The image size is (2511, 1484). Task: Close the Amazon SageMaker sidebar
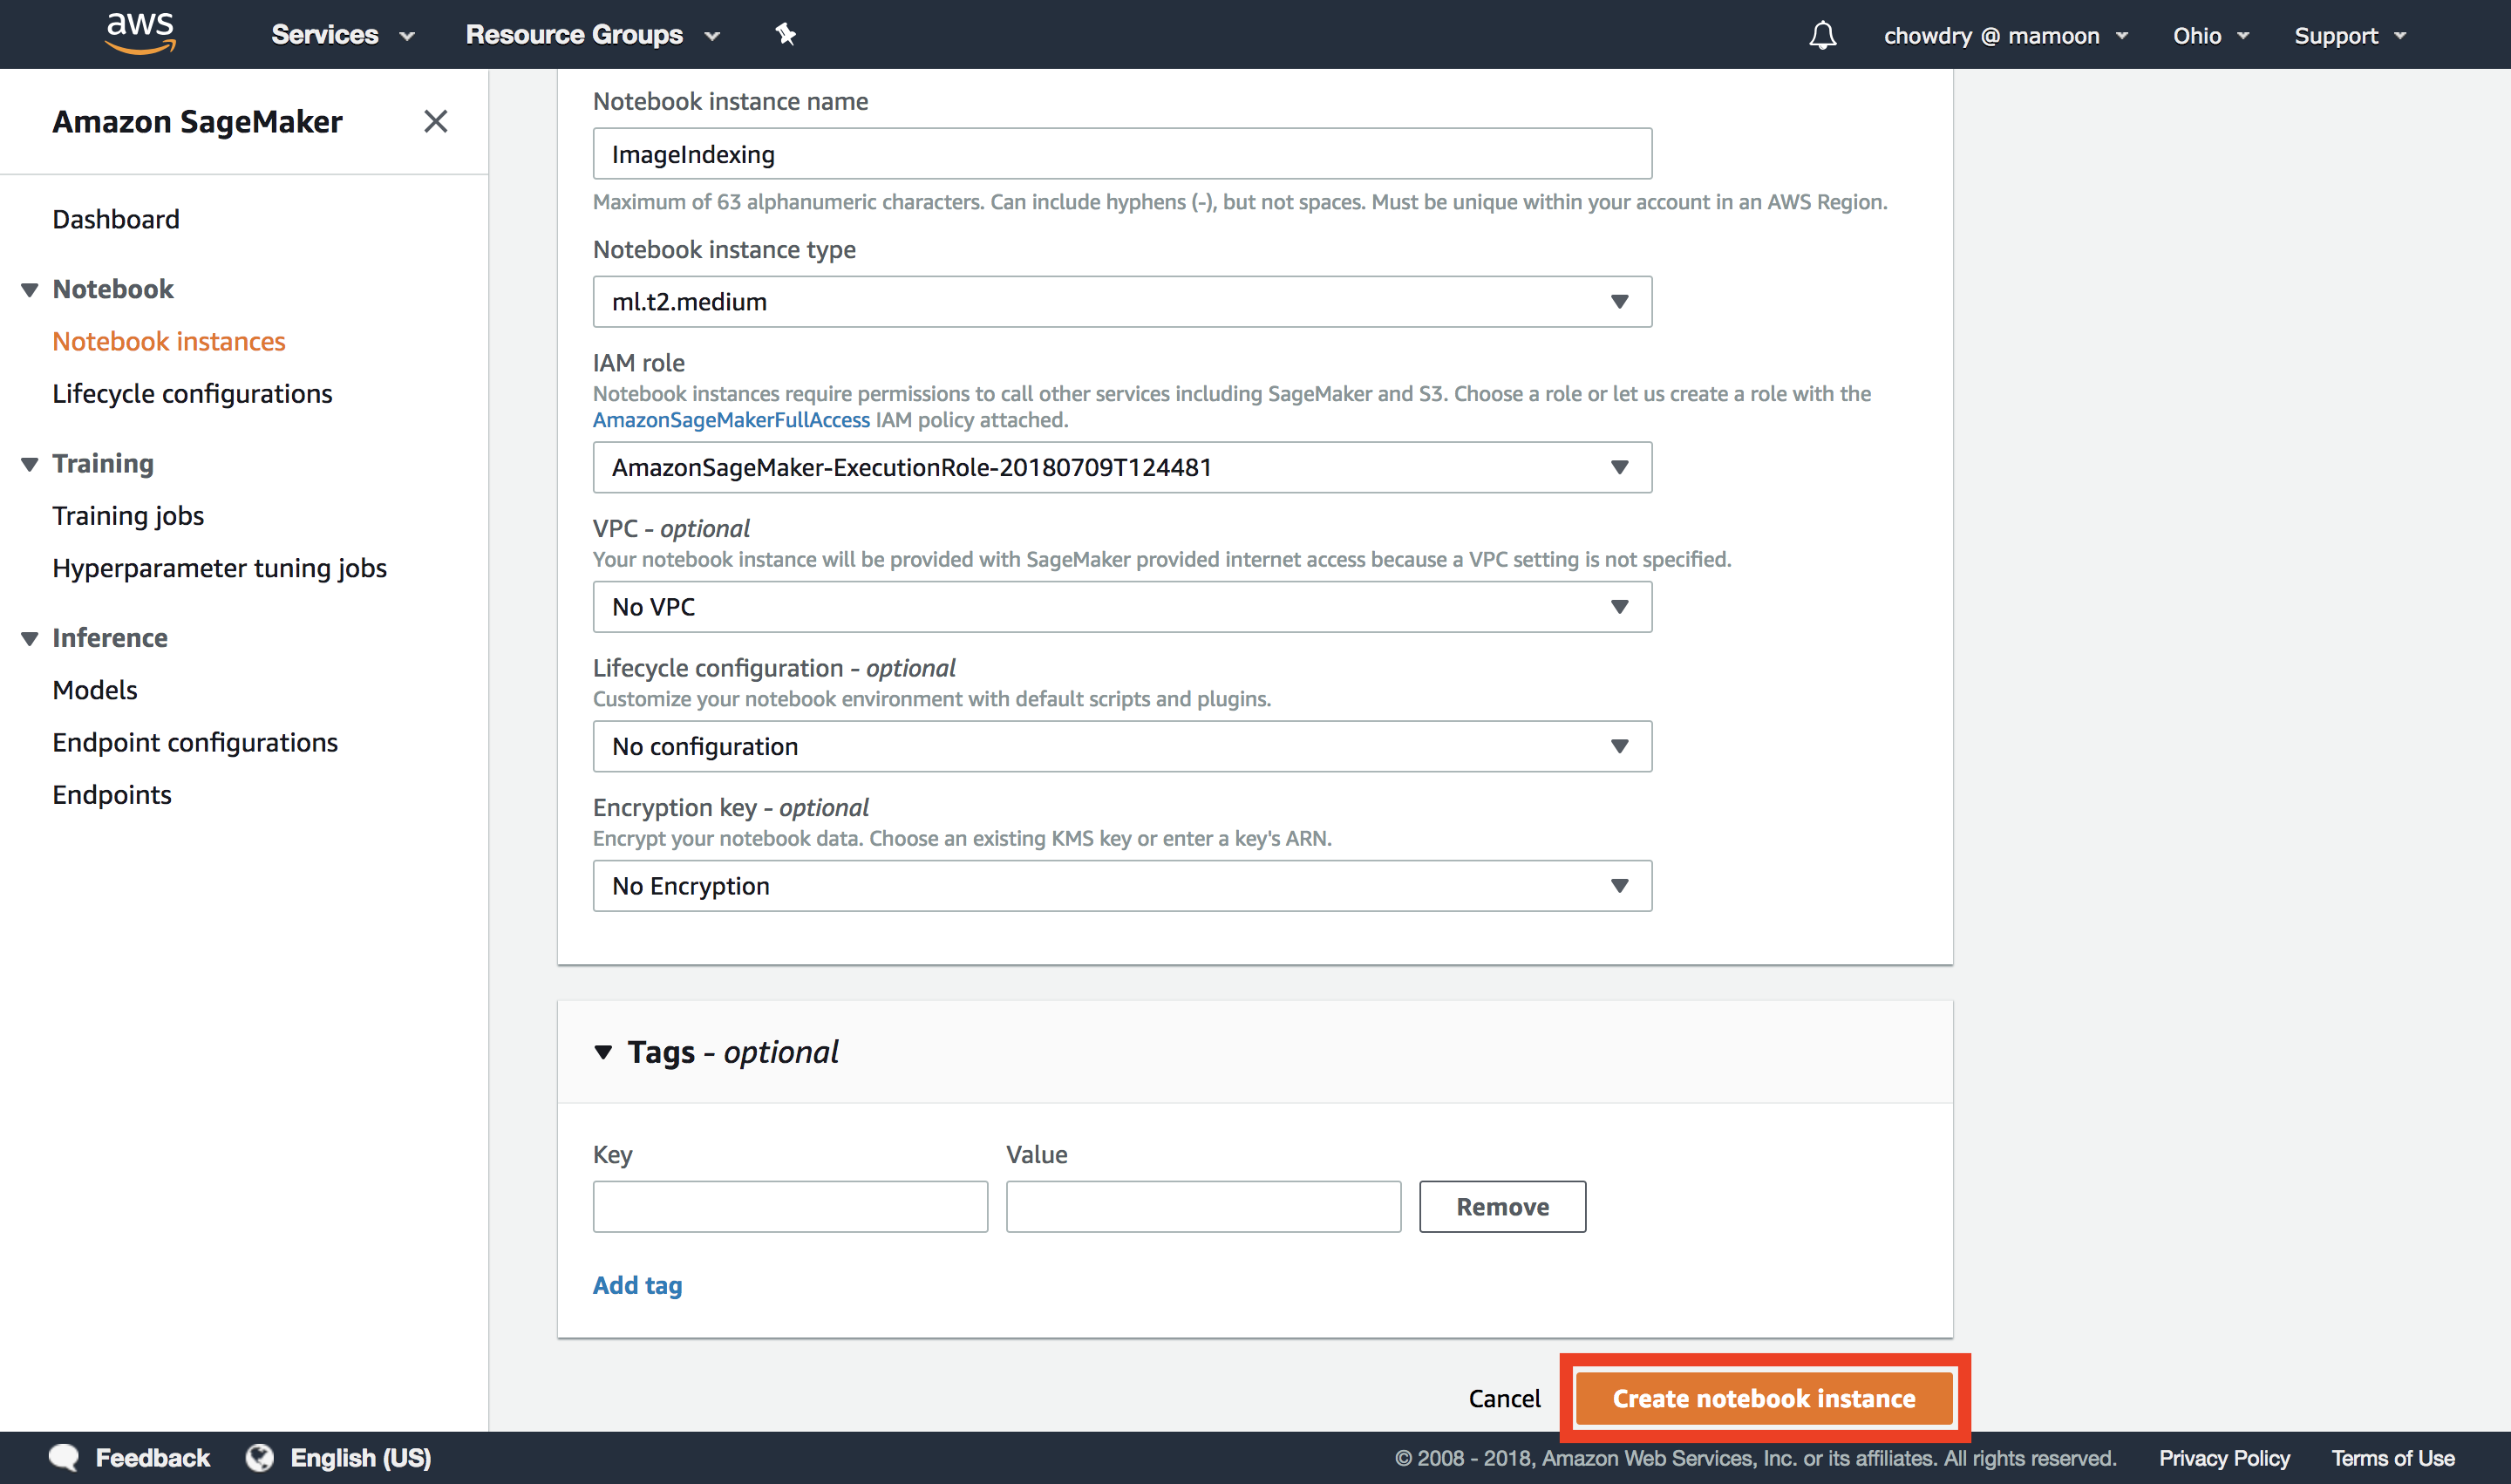pyautogui.click(x=435, y=121)
